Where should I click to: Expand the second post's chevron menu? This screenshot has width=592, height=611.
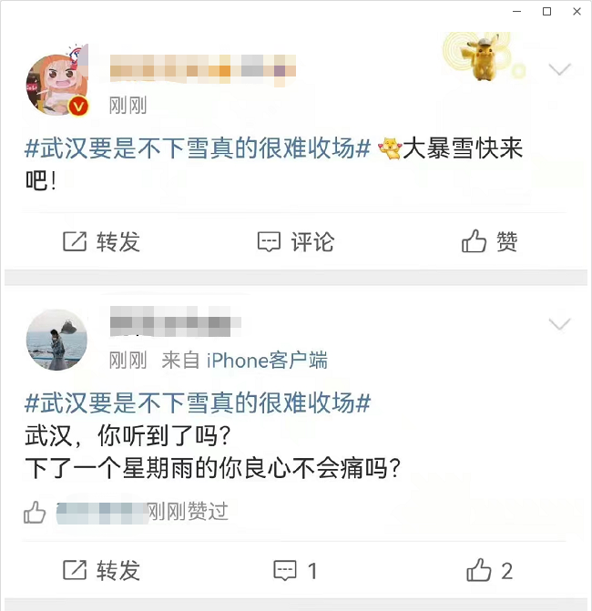[x=559, y=324]
